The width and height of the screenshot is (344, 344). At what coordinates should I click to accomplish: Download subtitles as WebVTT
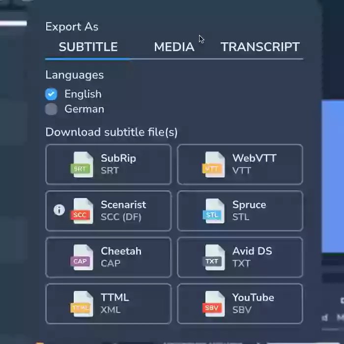point(240,164)
